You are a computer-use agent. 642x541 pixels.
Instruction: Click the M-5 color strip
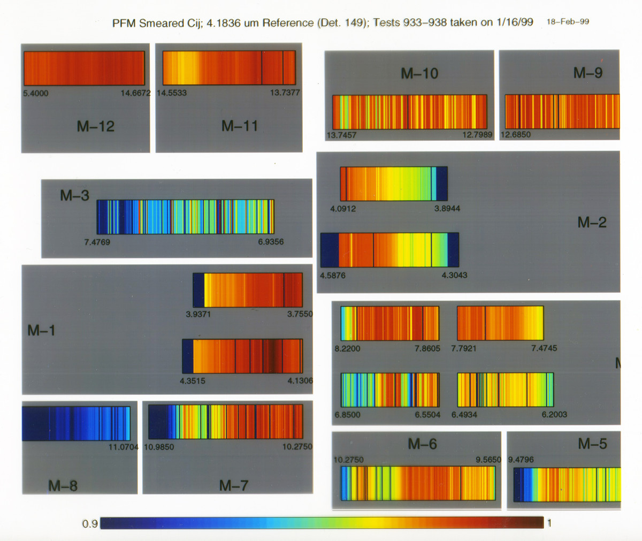coord(567,485)
